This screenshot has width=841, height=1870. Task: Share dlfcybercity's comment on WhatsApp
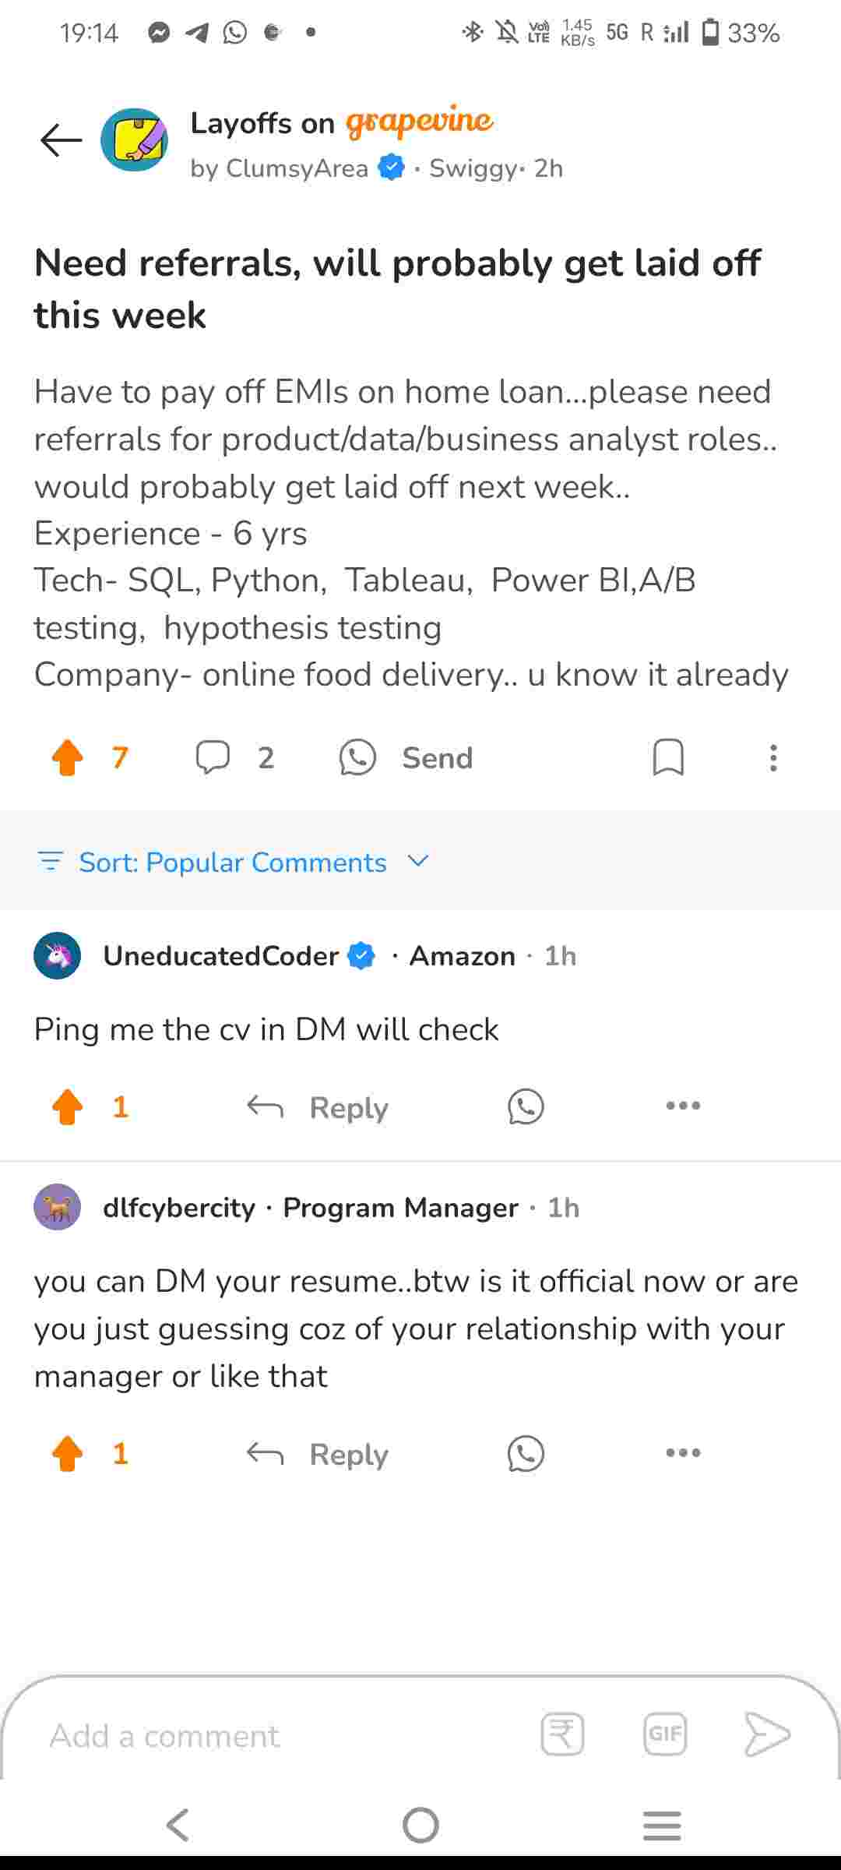pyautogui.click(x=526, y=1454)
